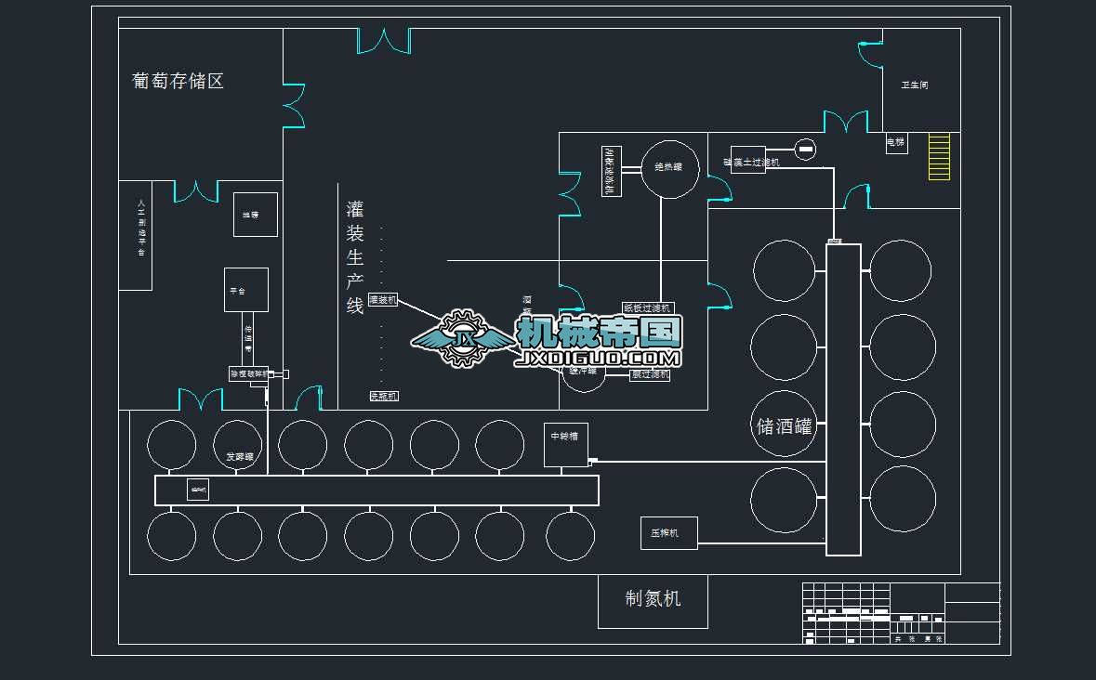Click the 灌装机 label
The width and height of the screenshot is (1096, 680).
coord(382,299)
